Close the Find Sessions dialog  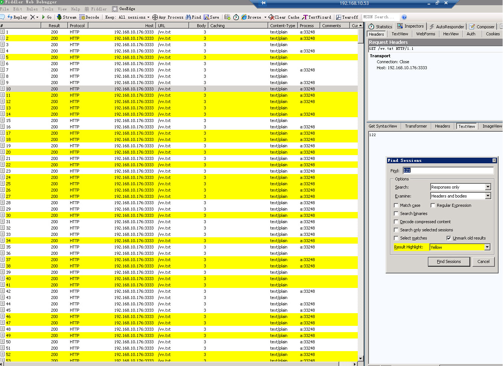(494, 160)
